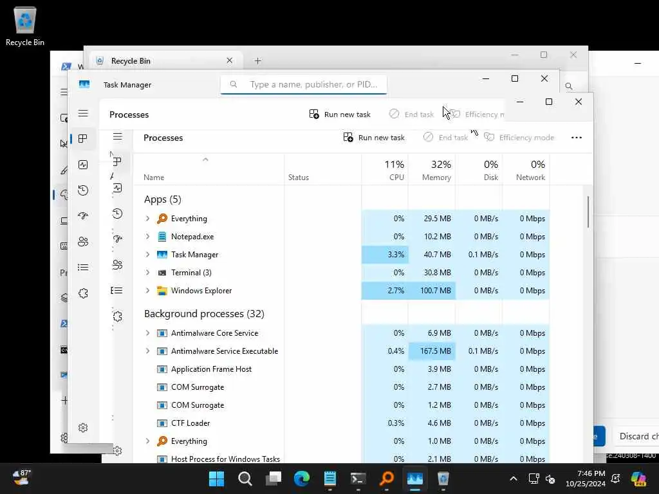Open Performance icon in back Task Manager sidebar

[x=83, y=165]
